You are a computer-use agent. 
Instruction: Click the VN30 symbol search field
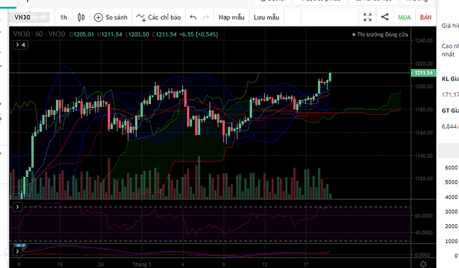click(x=29, y=17)
